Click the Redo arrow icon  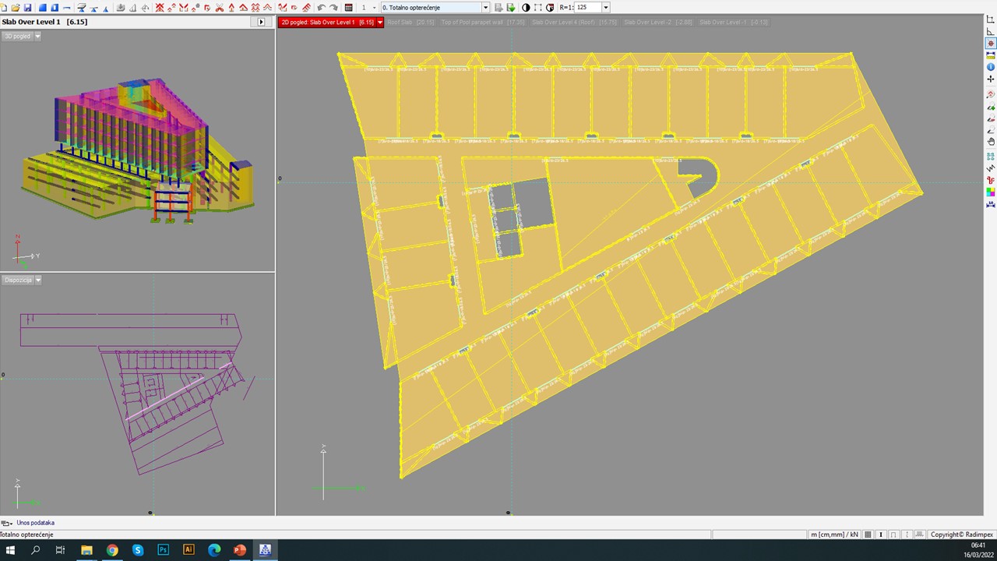tap(333, 7)
